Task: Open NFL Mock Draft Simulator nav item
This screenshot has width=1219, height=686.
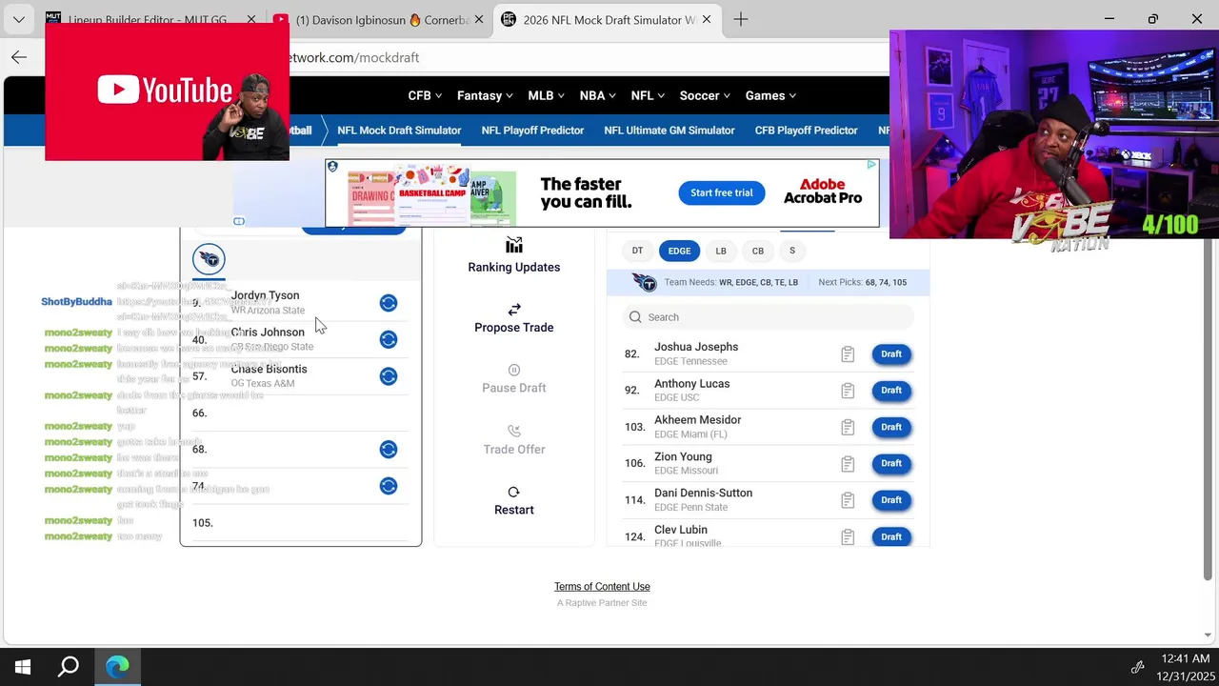Action: pyautogui.click(x=399, y=131)
